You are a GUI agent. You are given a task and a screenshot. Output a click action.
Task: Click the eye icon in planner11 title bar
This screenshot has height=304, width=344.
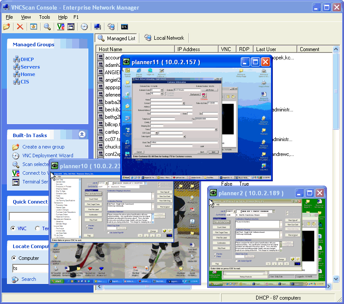tap(126, 62)
